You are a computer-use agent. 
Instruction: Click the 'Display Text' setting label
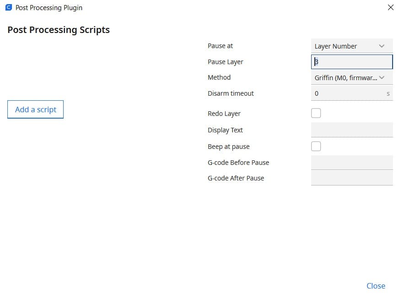(x=225, y=130)
